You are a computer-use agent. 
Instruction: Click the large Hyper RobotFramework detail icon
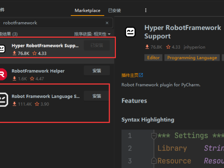pyautogui.click(x=130, y=32)
